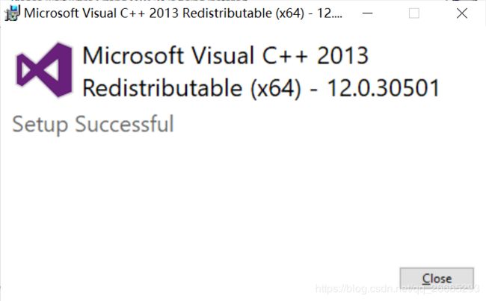
Task: Click the truncated '12....' in the title bar
Action: click(330, 13)
